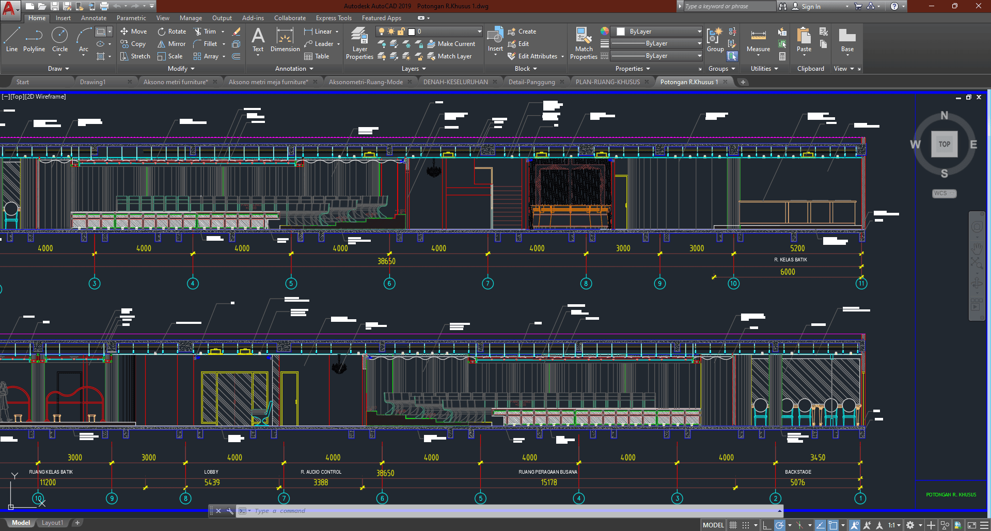Click the Erase tool icon
The image size is (991, 531).
(x=237, y=32)
